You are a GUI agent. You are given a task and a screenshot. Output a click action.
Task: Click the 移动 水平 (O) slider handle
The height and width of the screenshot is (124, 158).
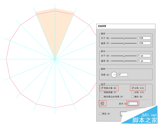click(124, 56)
